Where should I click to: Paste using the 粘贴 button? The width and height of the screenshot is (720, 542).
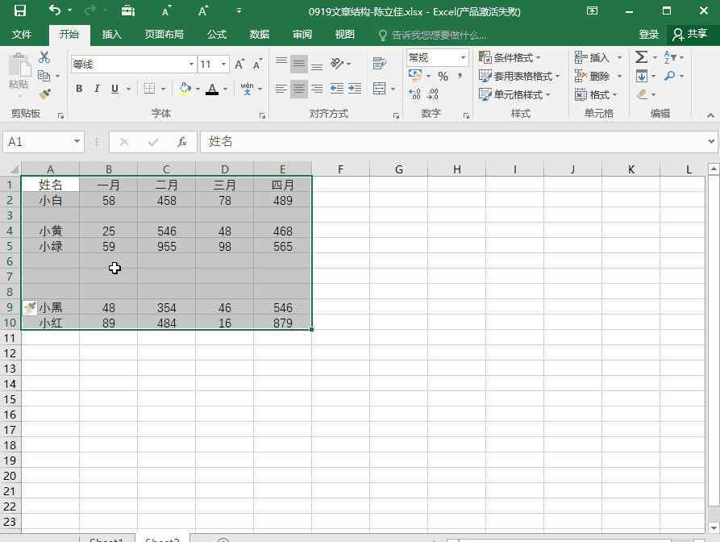click(19, 71)
